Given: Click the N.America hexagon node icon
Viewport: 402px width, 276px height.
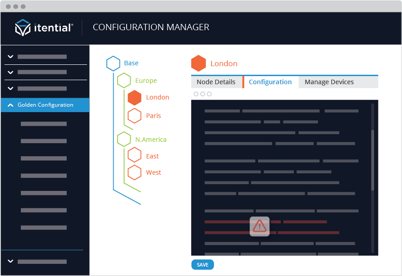Looking at the screenshot, I should click(124, 139).
